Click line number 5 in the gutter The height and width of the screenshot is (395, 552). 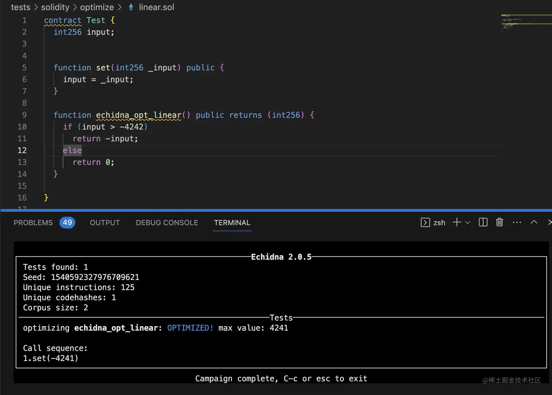24,68
